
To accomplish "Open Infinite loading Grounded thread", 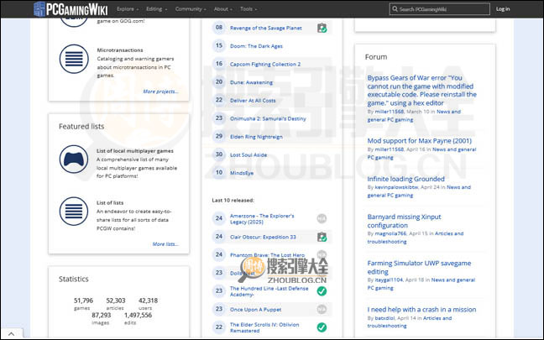I will [406, 179].
